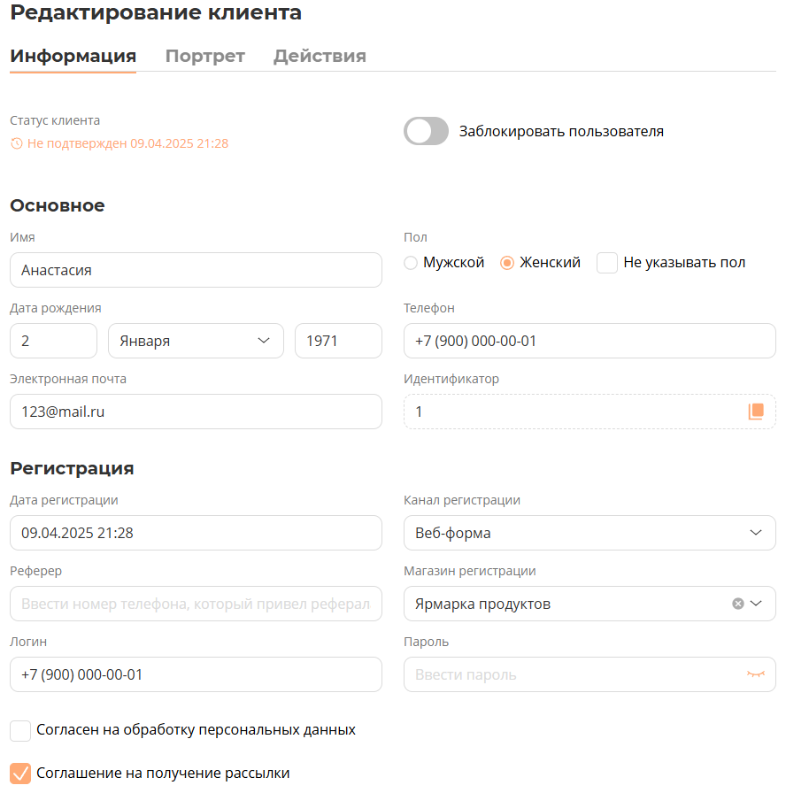Open the Действия tab
Image resolution: width=786 pixels, height=793 pixels.
[x=320, y=56]
